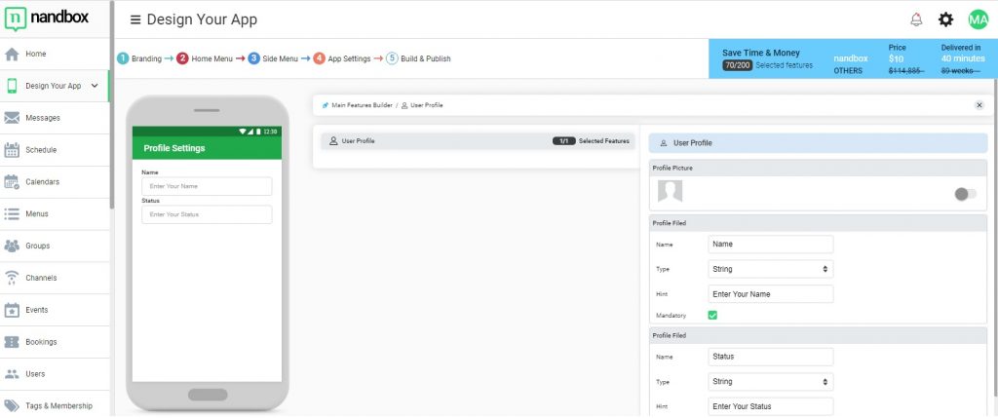Click the 70/200 selected features badge

[737, 65]
